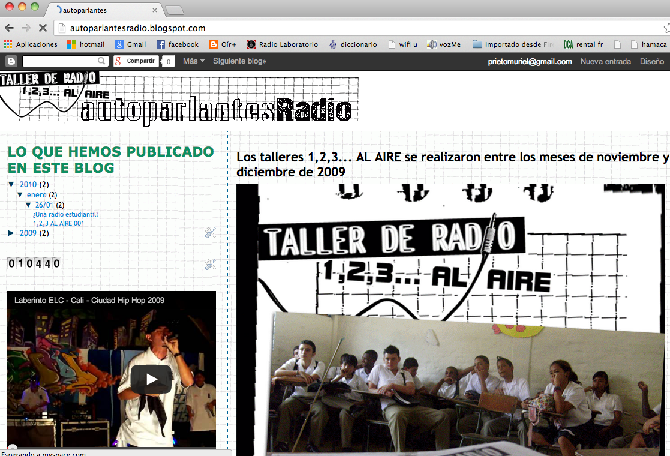Play the Laberinto ELC video

point(151,379)
